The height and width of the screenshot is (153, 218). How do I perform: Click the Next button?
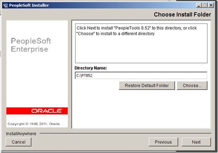(x=196, y=142)
